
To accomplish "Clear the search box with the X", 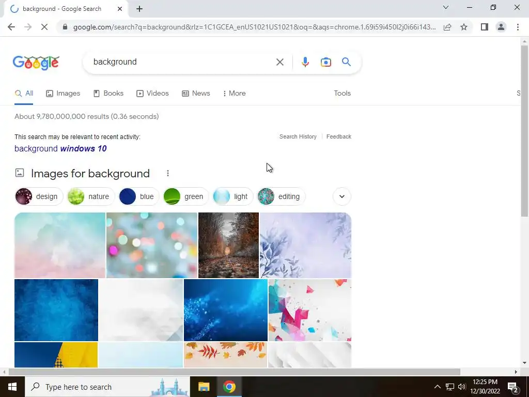I will click(279, 62).
